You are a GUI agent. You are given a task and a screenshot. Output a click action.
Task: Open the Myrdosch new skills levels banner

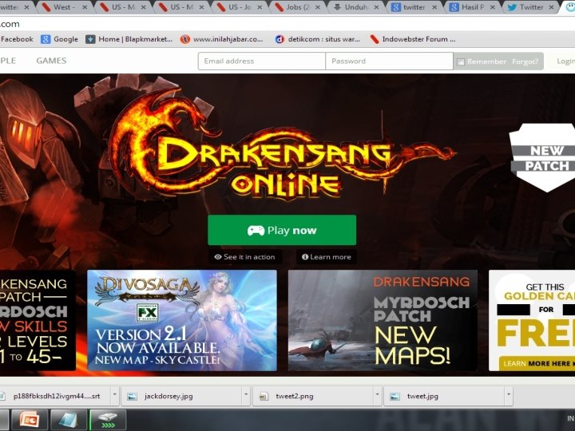click(x=38, y=320)
